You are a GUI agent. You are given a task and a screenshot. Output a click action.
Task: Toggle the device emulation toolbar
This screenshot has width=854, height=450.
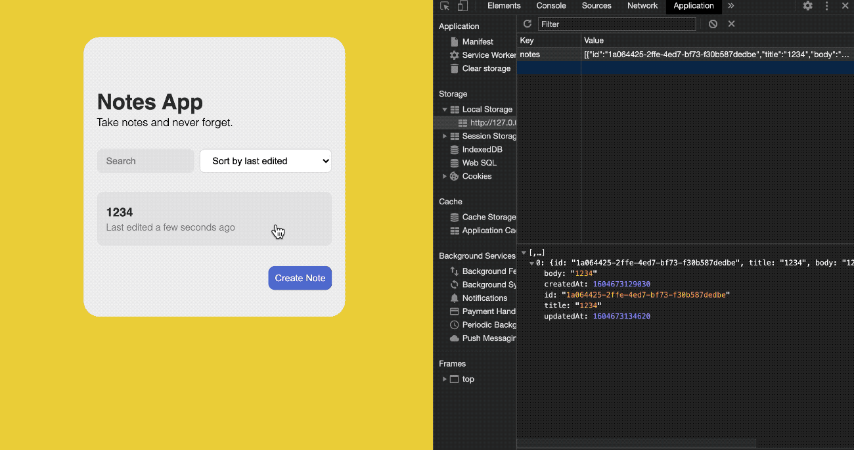[462, 6]
